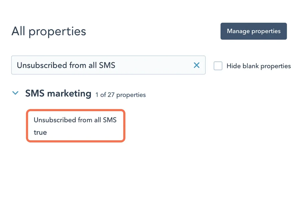Click the true value of the property
This screenshot has height=201, width=302.
coord(40,132)
